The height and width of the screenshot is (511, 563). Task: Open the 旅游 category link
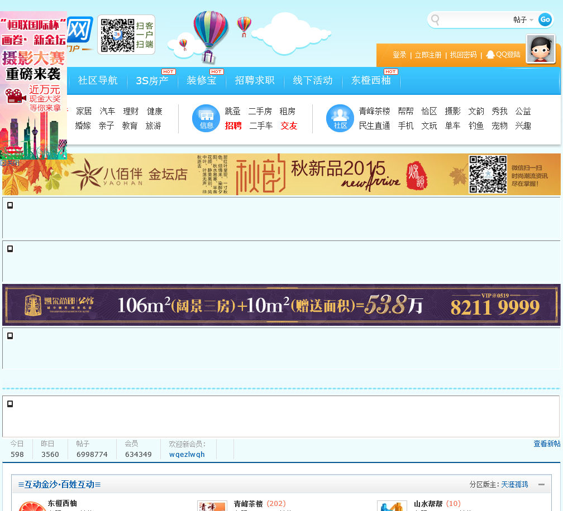point(153,126)
